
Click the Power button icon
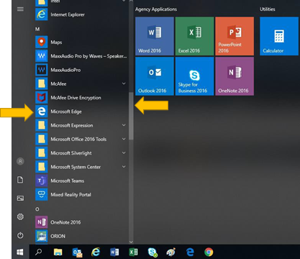point(20,235)
